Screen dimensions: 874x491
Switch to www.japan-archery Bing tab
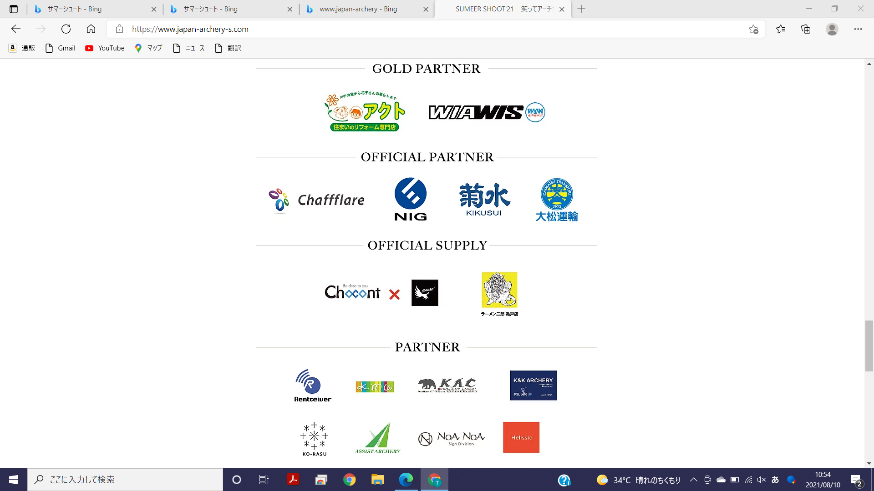[358, 9]
